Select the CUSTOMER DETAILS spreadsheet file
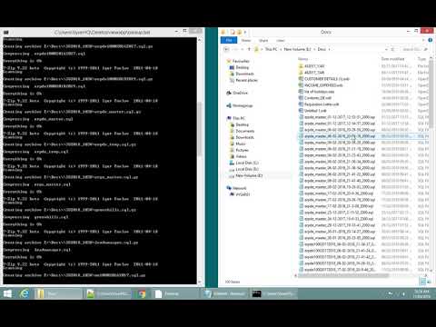 click(x=327, y=79)
